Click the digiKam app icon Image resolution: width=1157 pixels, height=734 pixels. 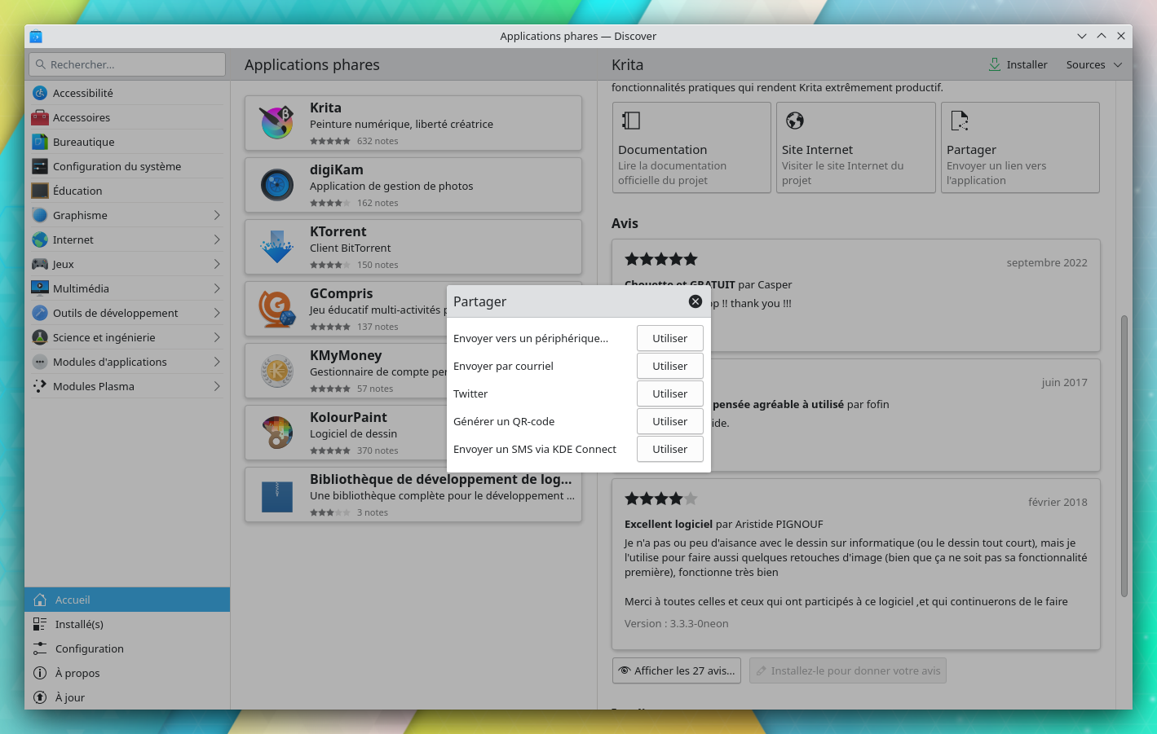click(277, 185)
